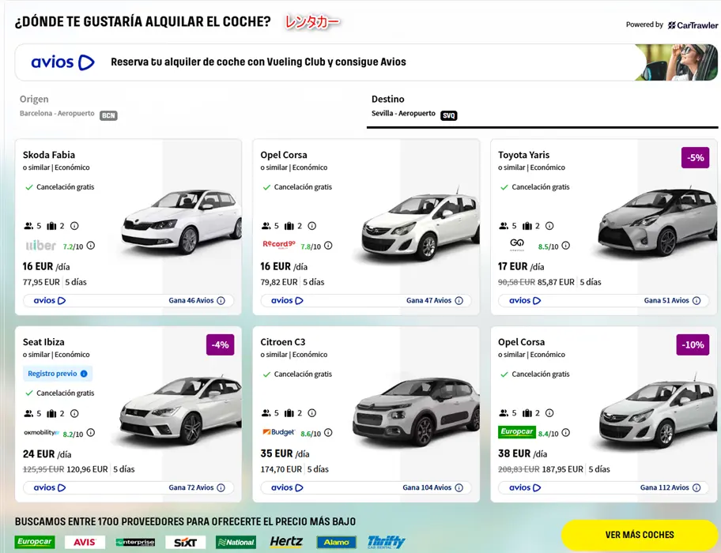The image size is (721, 553).
Task: Click the SVQ airport code badge
Action: pyautogui.click(x=449, y=116)
